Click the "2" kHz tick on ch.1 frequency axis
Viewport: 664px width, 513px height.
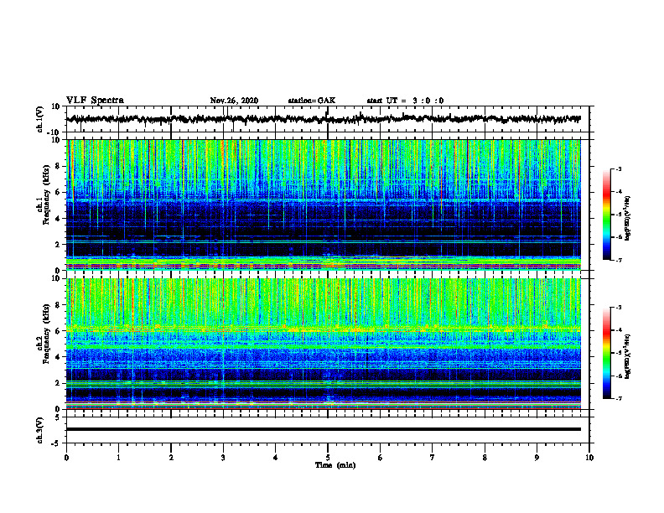58,245
